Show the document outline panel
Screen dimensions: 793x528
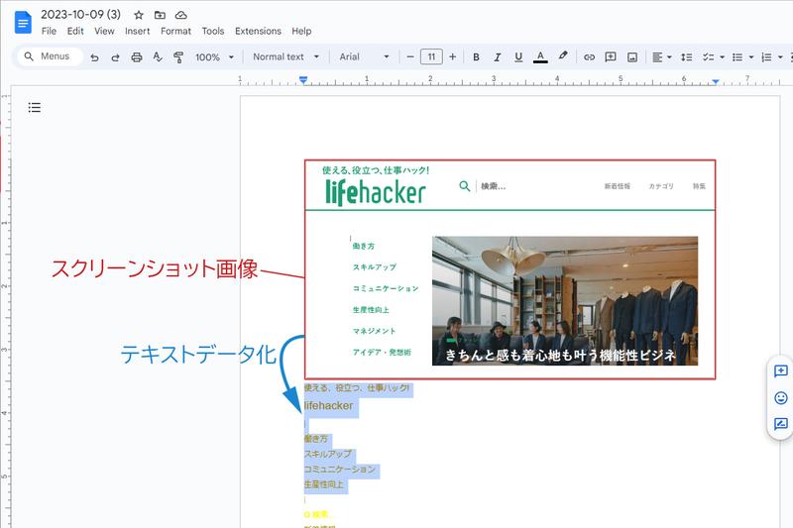pos(35,107)
